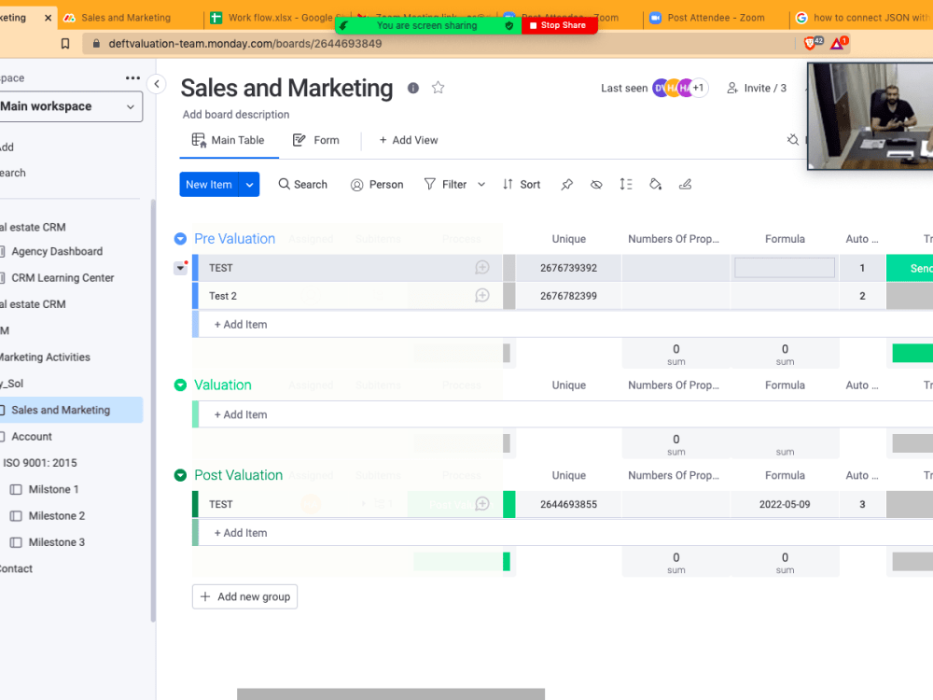Viewport: 933px width, 700px height.
Task: Click the Add new group button
Action: click(x=244, y=596)
